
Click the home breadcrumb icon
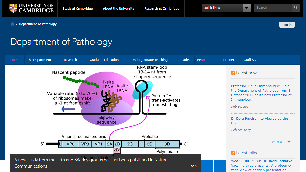12,24
